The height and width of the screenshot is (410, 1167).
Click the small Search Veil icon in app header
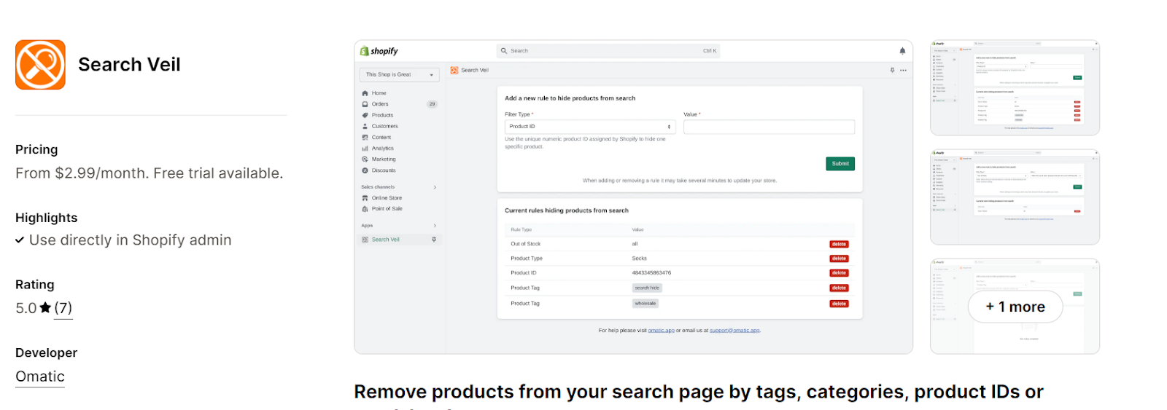click(454, 71)
